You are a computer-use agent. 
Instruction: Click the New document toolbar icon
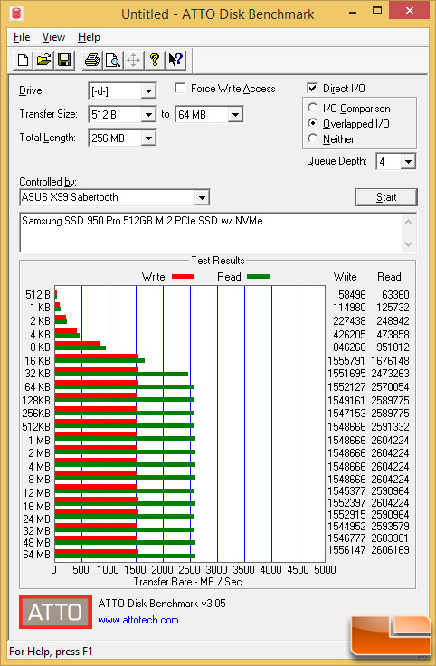point(23,60)
